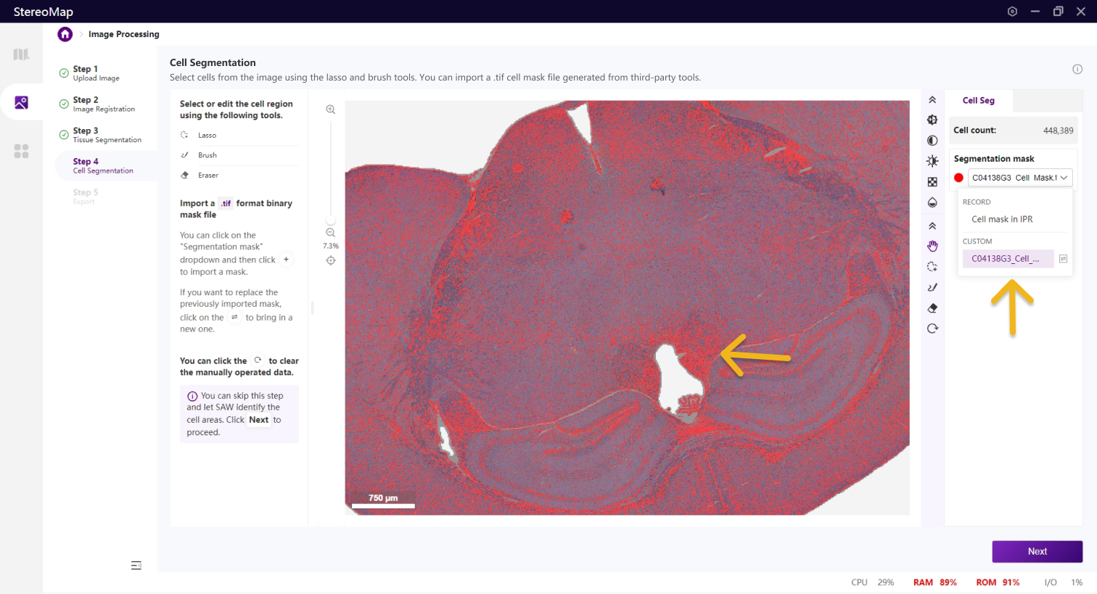Open the contrast adjustment tool
Viewport: 1097px width, 594px height.
[932, 141]
